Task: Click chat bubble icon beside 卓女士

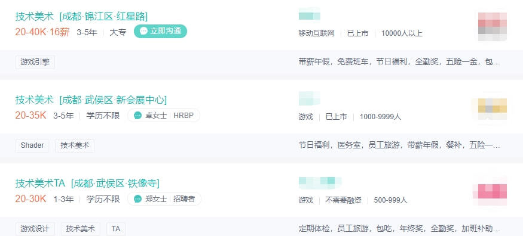Action: [x=137, y=116]
